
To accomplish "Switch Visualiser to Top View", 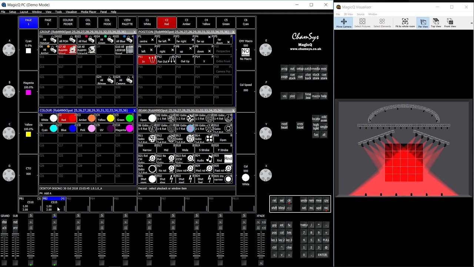I will (436, 23).
